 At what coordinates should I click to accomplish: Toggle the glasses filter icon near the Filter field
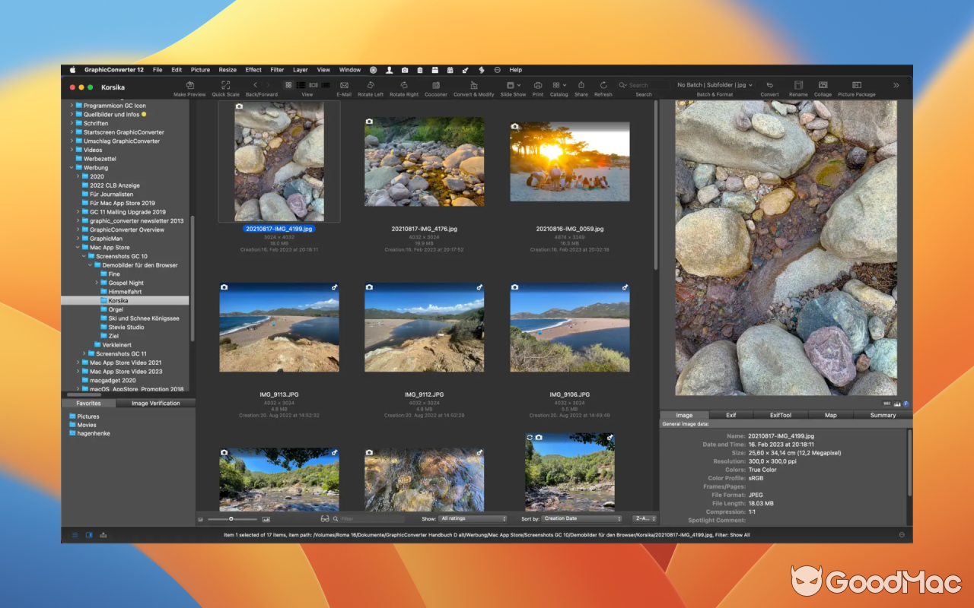(325, 518)
